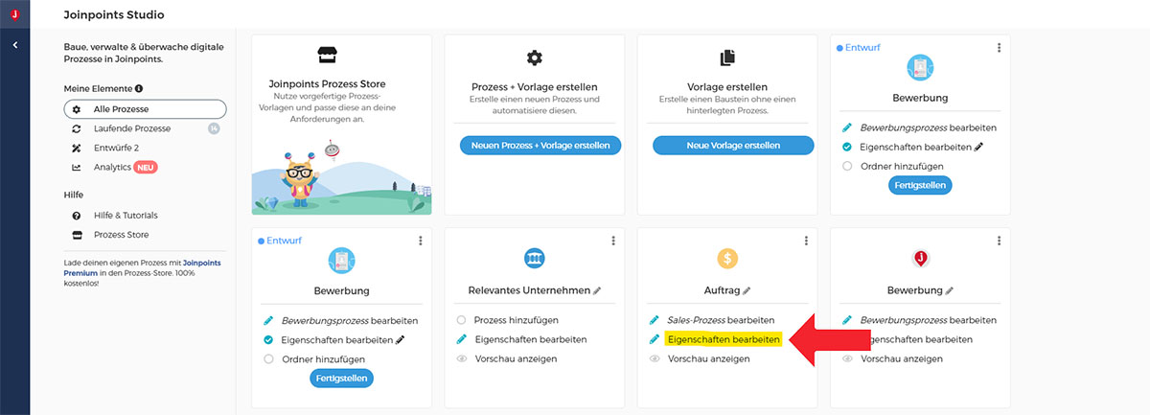Screen dimensions: 1150x415
Task: Select the Prozess hinzufügen radio circle
Action: 462,320
